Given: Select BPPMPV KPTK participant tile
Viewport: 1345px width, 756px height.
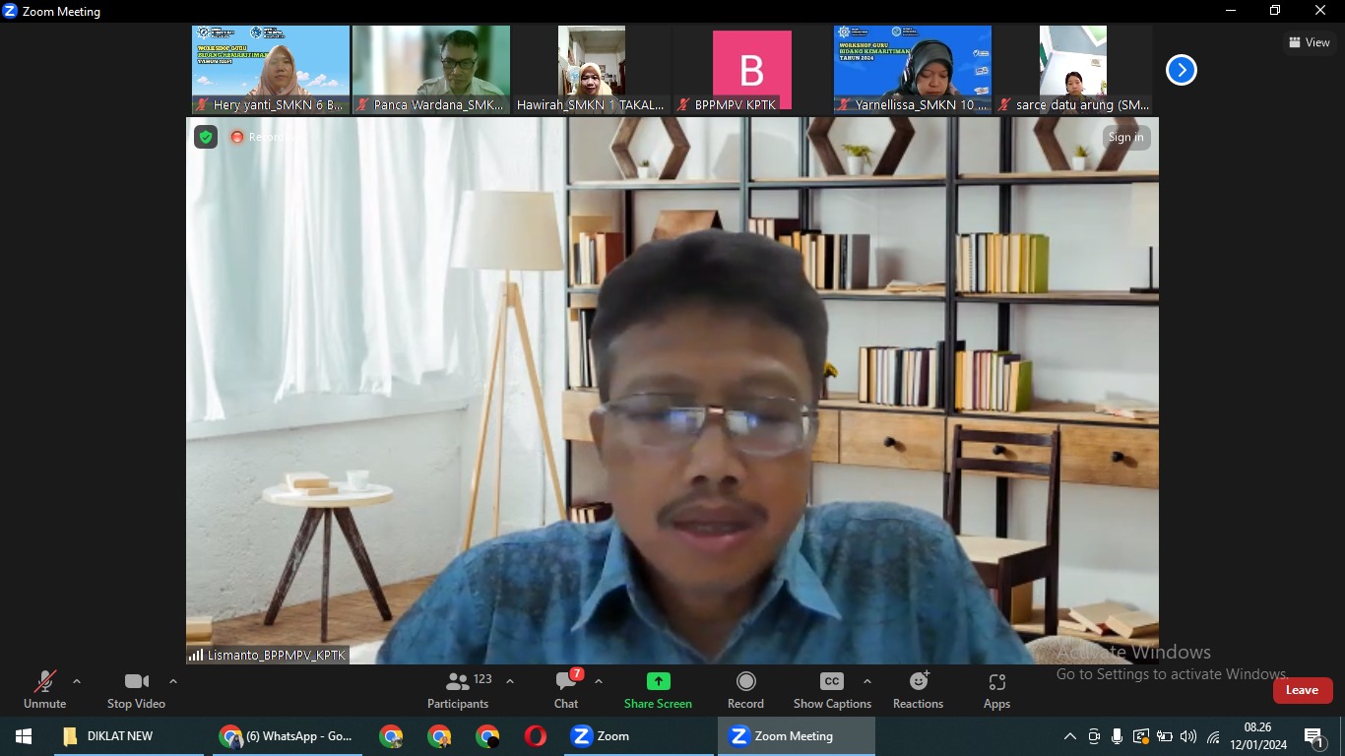Looking at the screenshot, I should click(x=752, y=70).
